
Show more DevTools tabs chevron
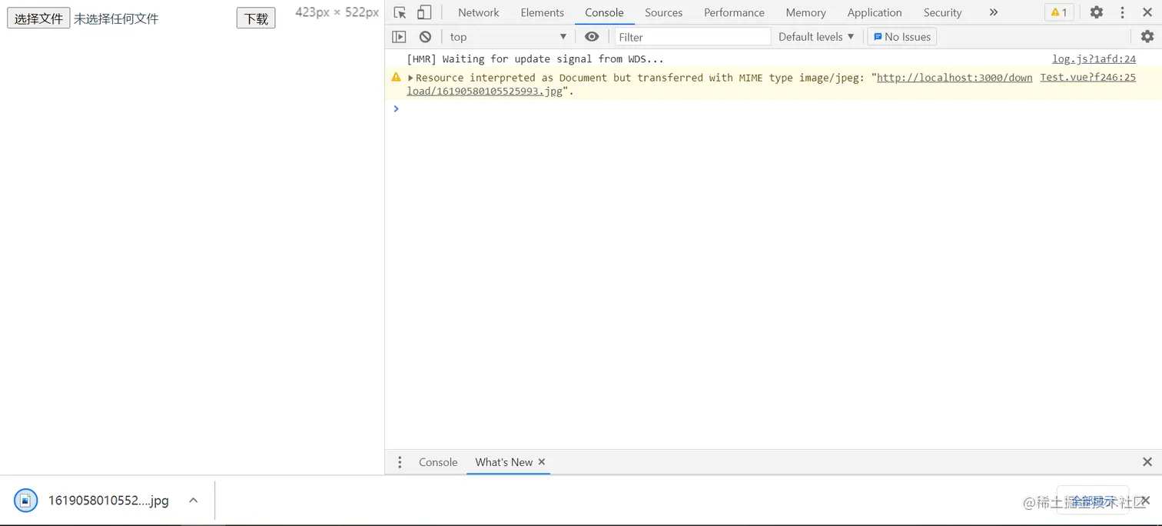993,12
